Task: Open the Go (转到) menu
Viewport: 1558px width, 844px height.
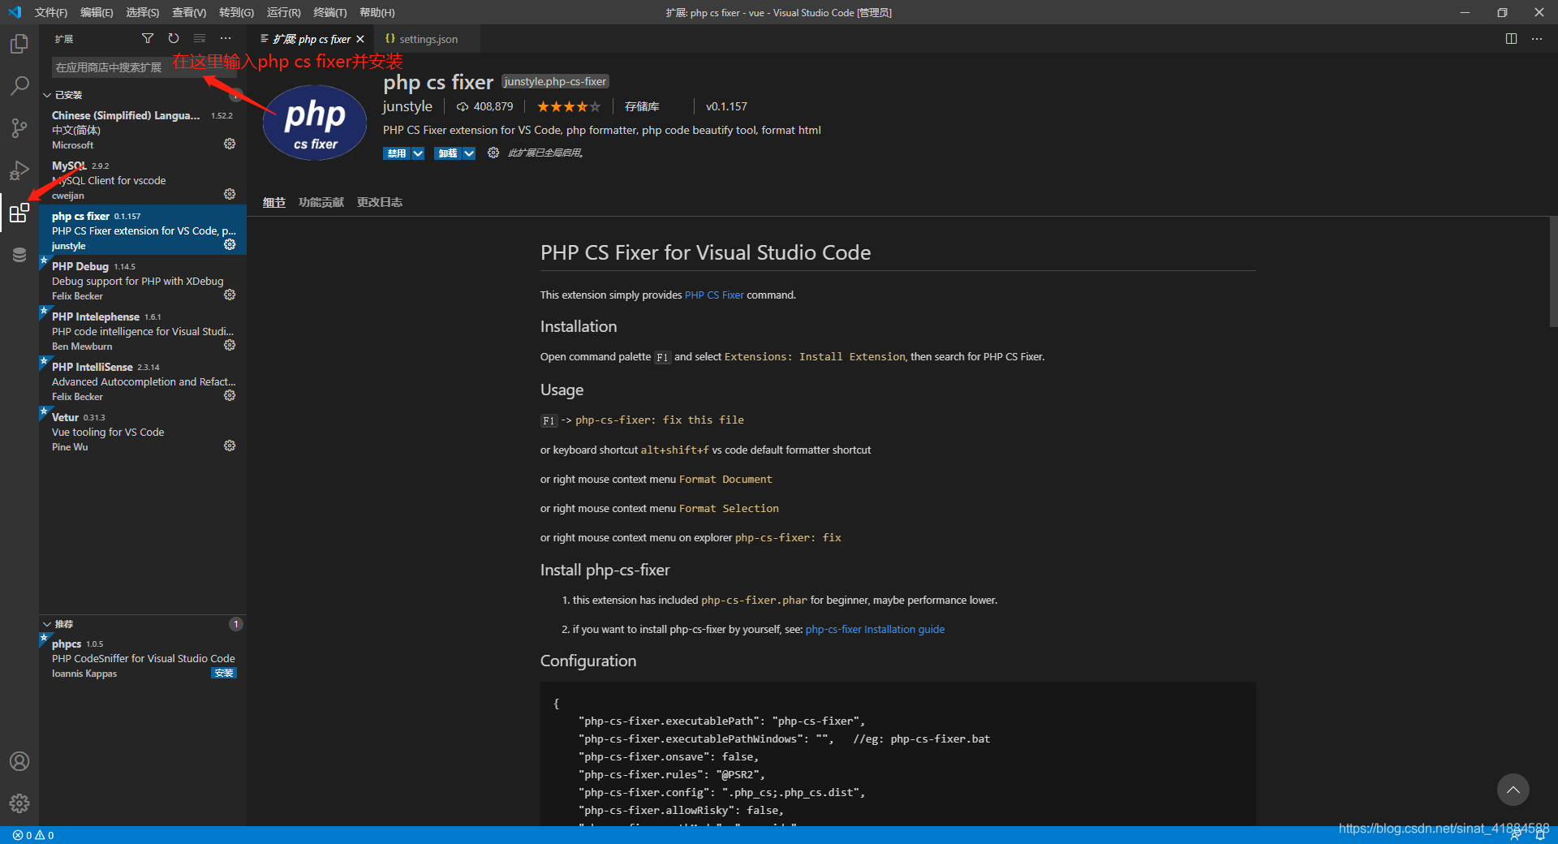Action: pyautogui.click(x=236, y=12)
